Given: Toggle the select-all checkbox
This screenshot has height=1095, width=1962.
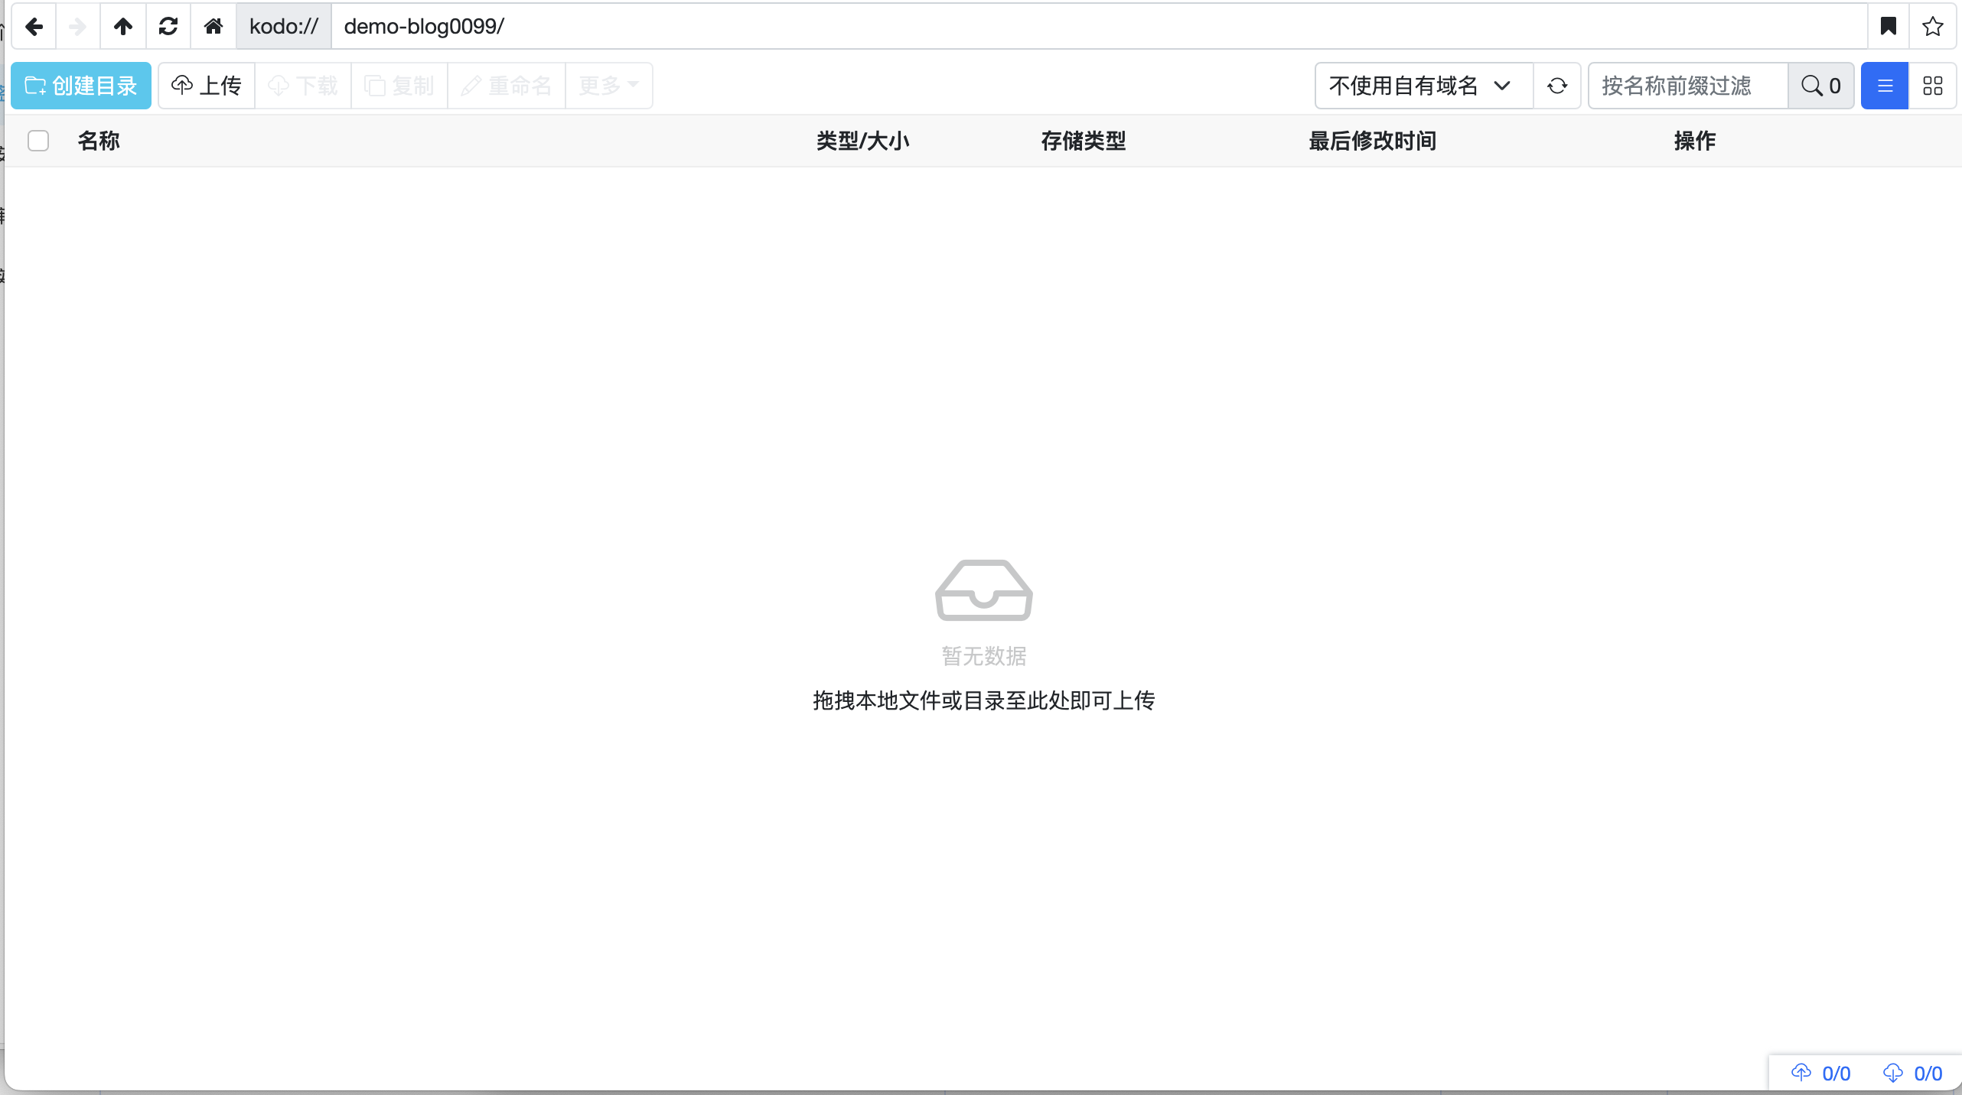Looking at the screenshot, I should tap(38, 141).
